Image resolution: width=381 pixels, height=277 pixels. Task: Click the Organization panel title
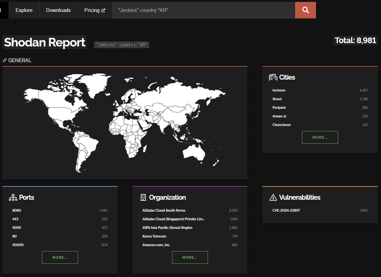167,197
